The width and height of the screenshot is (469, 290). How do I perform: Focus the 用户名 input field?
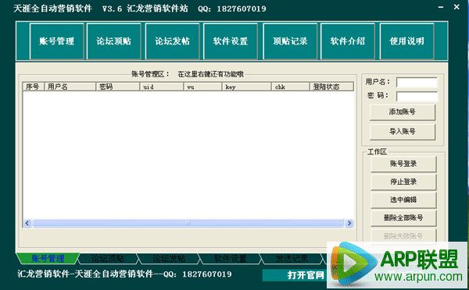pyautogui.click(x=417, y=83)
